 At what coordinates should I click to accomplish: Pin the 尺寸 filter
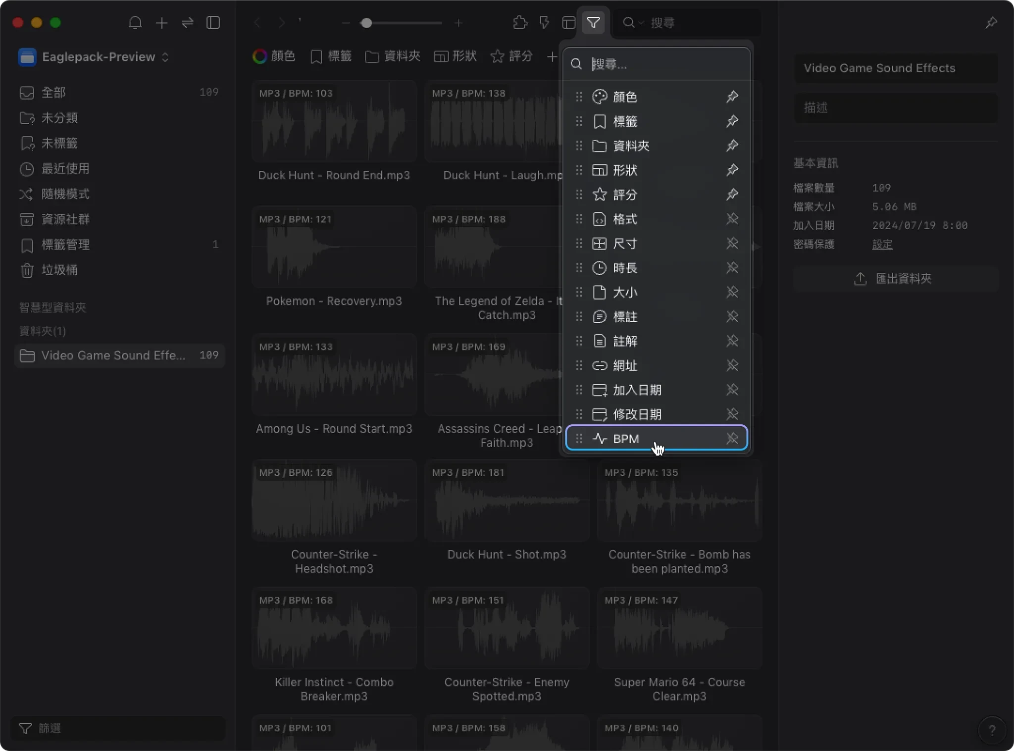coord(732,243)
